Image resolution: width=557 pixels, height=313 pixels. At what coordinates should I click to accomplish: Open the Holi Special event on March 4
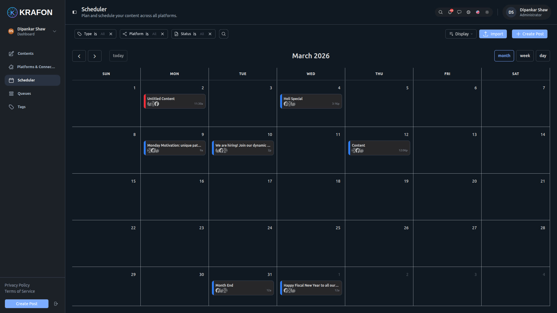click(x=311, y=101)
